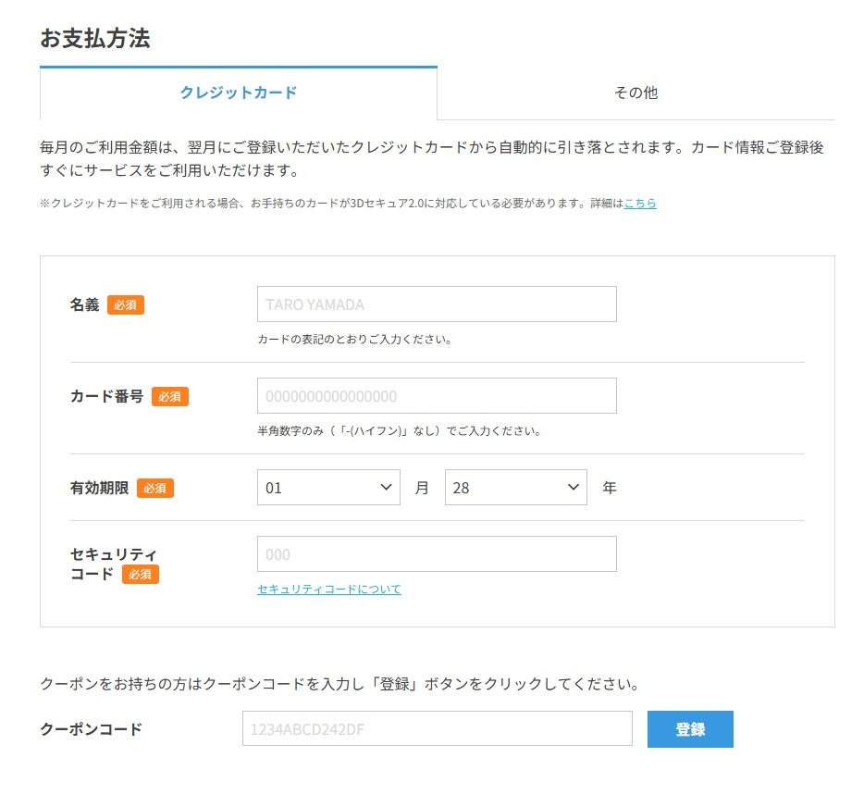Click the 有効期限 field label
The image size is (864, 807).
[99, 488]
